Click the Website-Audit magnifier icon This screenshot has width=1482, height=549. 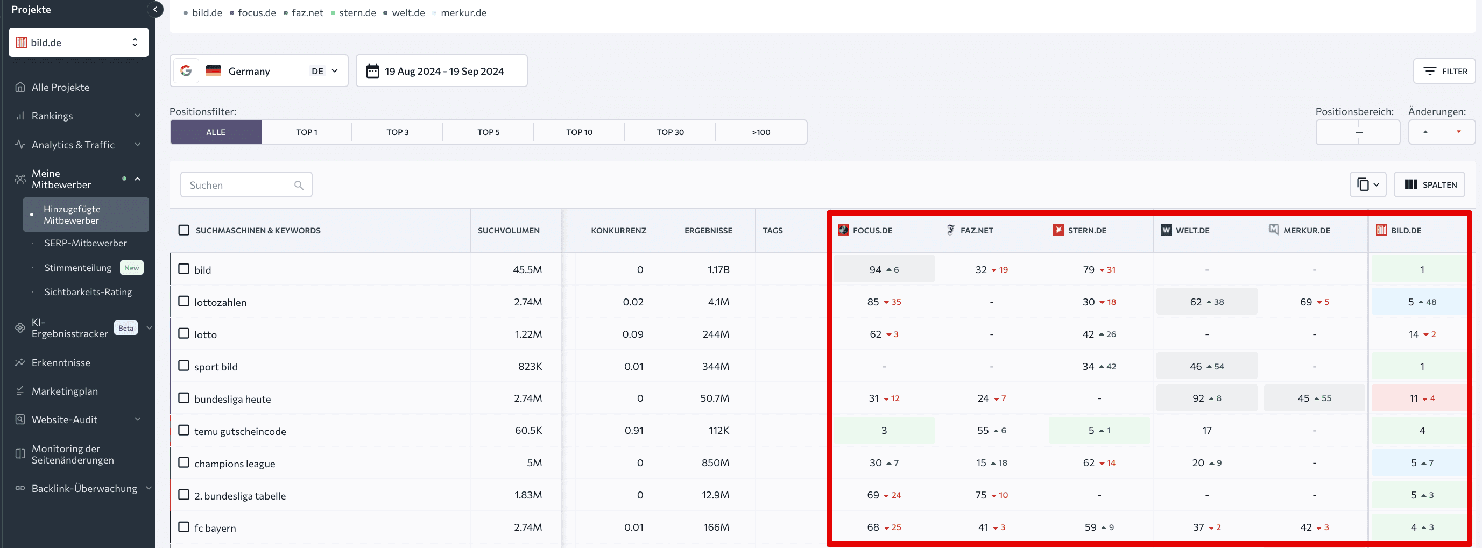pyautogui.click(x=20, y=419)
